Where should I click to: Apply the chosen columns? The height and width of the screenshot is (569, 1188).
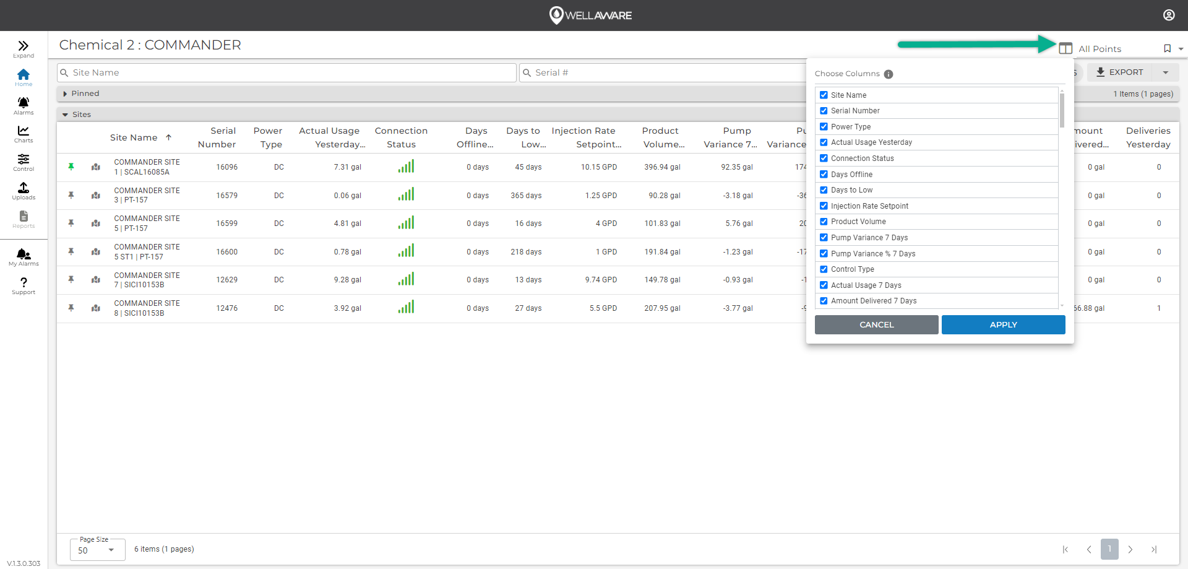(x=1003, y=324)
